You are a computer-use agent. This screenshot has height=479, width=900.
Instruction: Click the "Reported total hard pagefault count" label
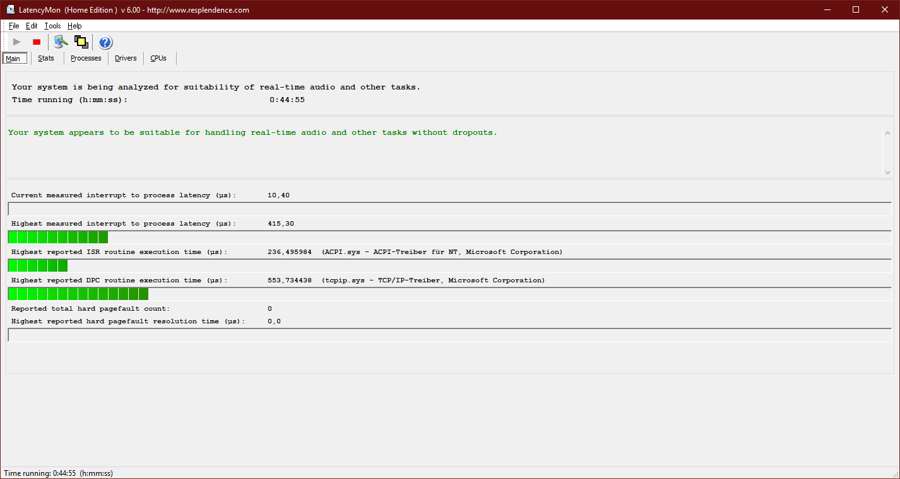90,309
